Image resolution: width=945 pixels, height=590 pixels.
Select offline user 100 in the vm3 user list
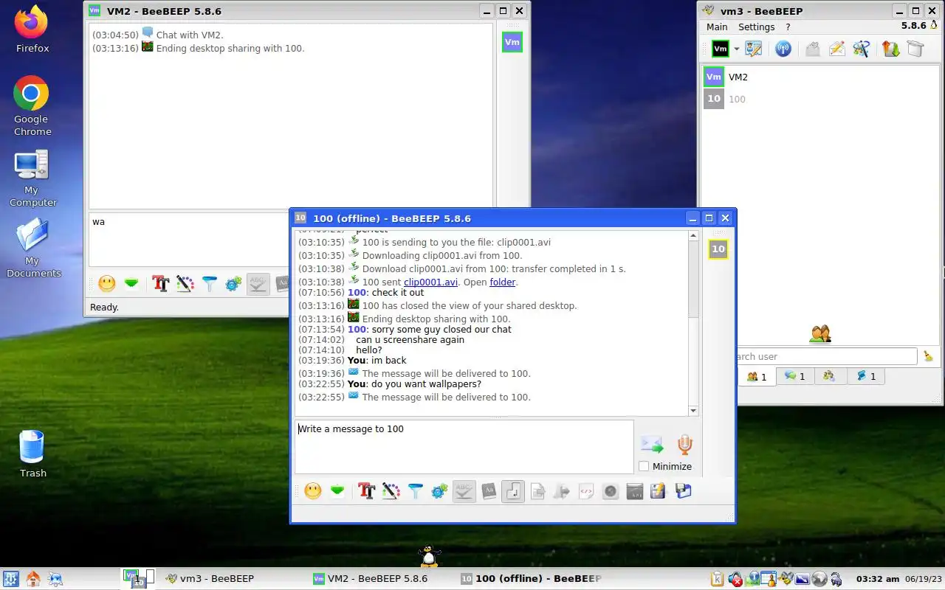(819, 99)
